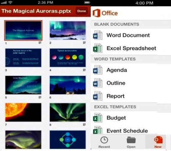Tap the notes icon under slide 5

point(40,97)
